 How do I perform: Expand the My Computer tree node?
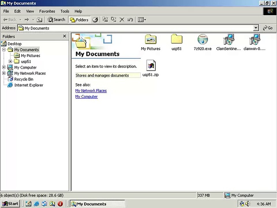tap(4, 67)
